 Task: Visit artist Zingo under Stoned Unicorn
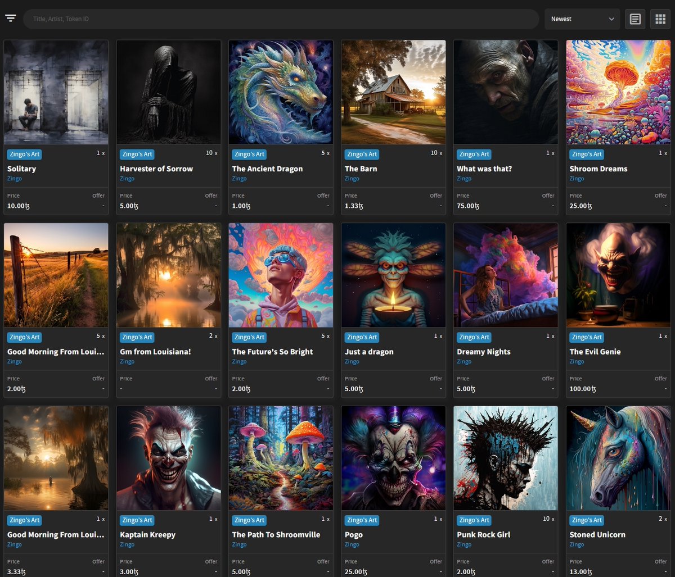[x=577, y=545]
